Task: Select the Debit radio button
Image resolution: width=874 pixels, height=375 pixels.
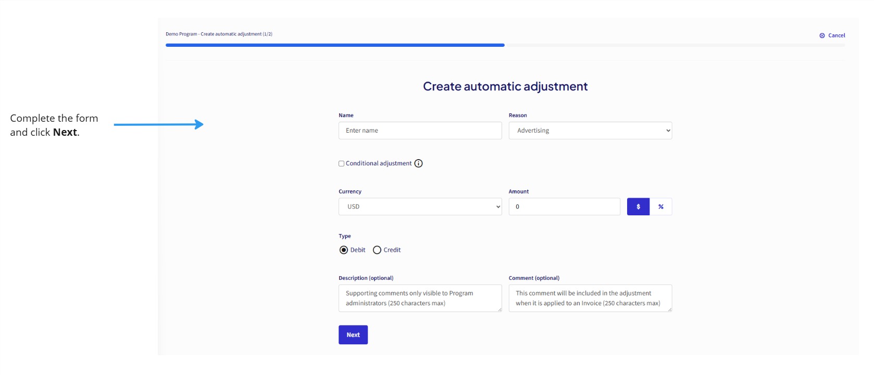Action: pos(344,250)
